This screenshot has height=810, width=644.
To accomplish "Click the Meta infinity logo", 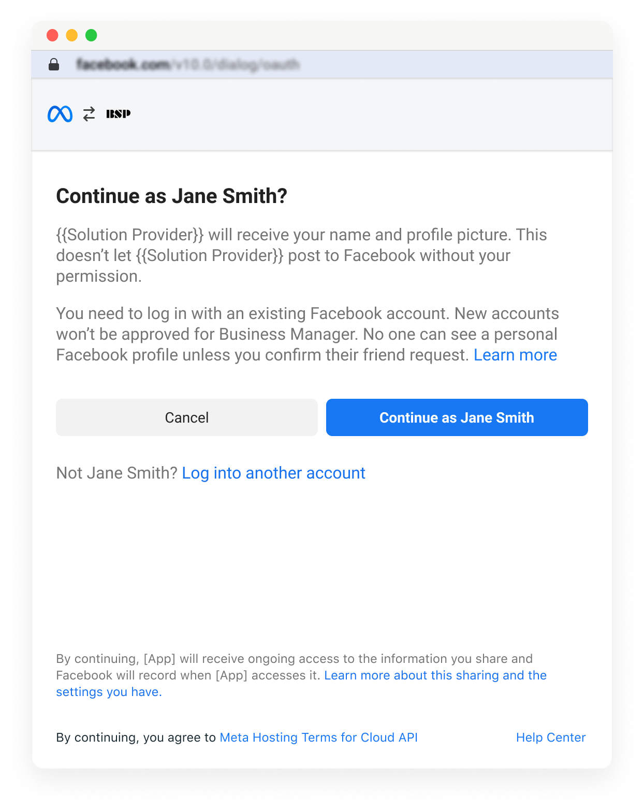I will 60,114.
